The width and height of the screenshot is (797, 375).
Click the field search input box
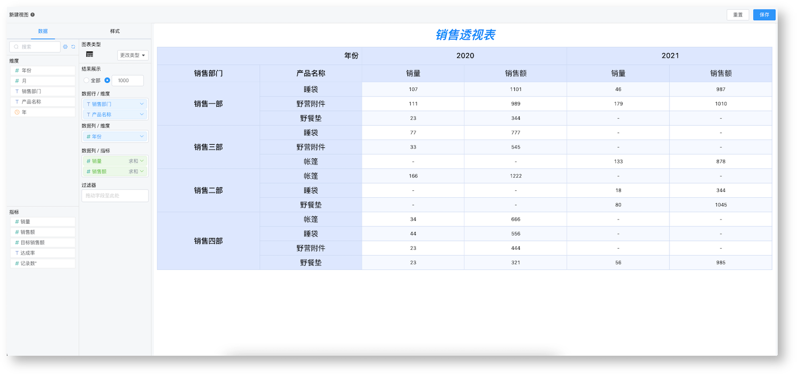click(35, 47)
